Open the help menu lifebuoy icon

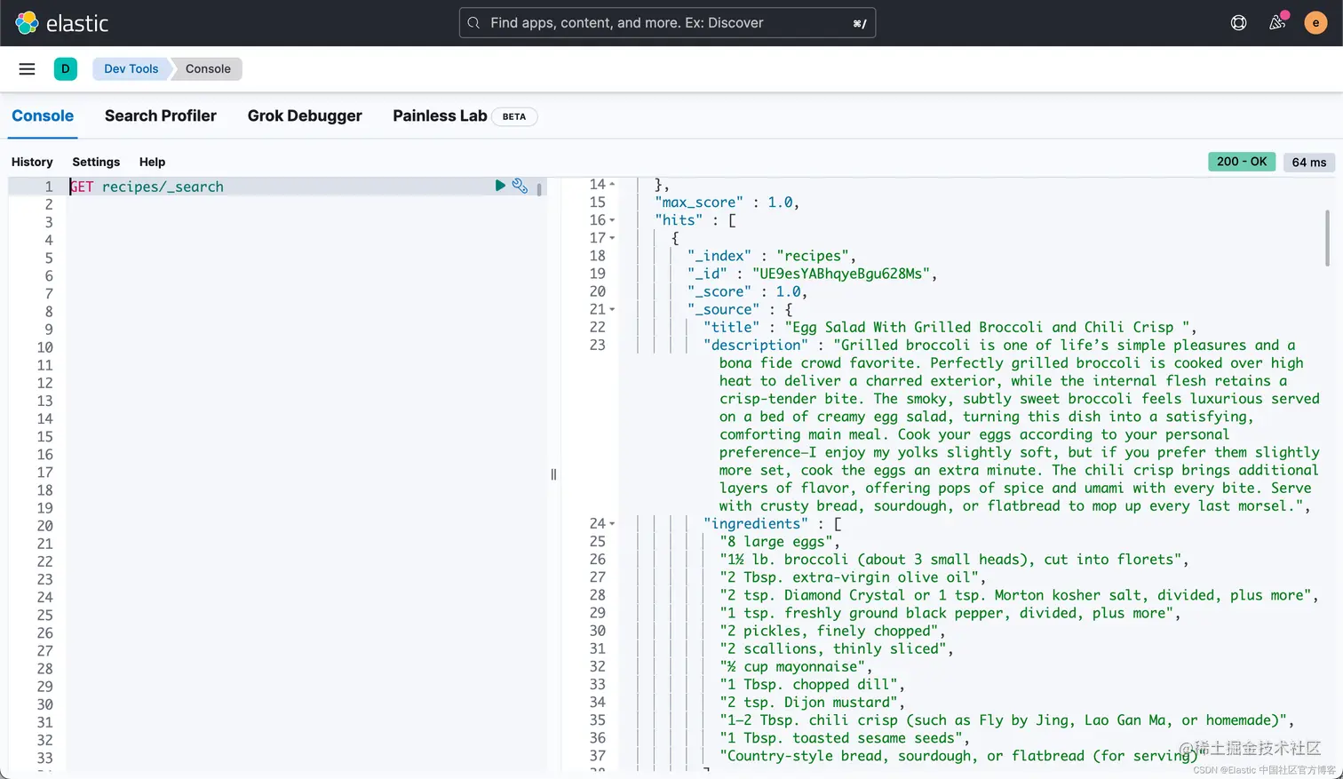point(1238,23)
